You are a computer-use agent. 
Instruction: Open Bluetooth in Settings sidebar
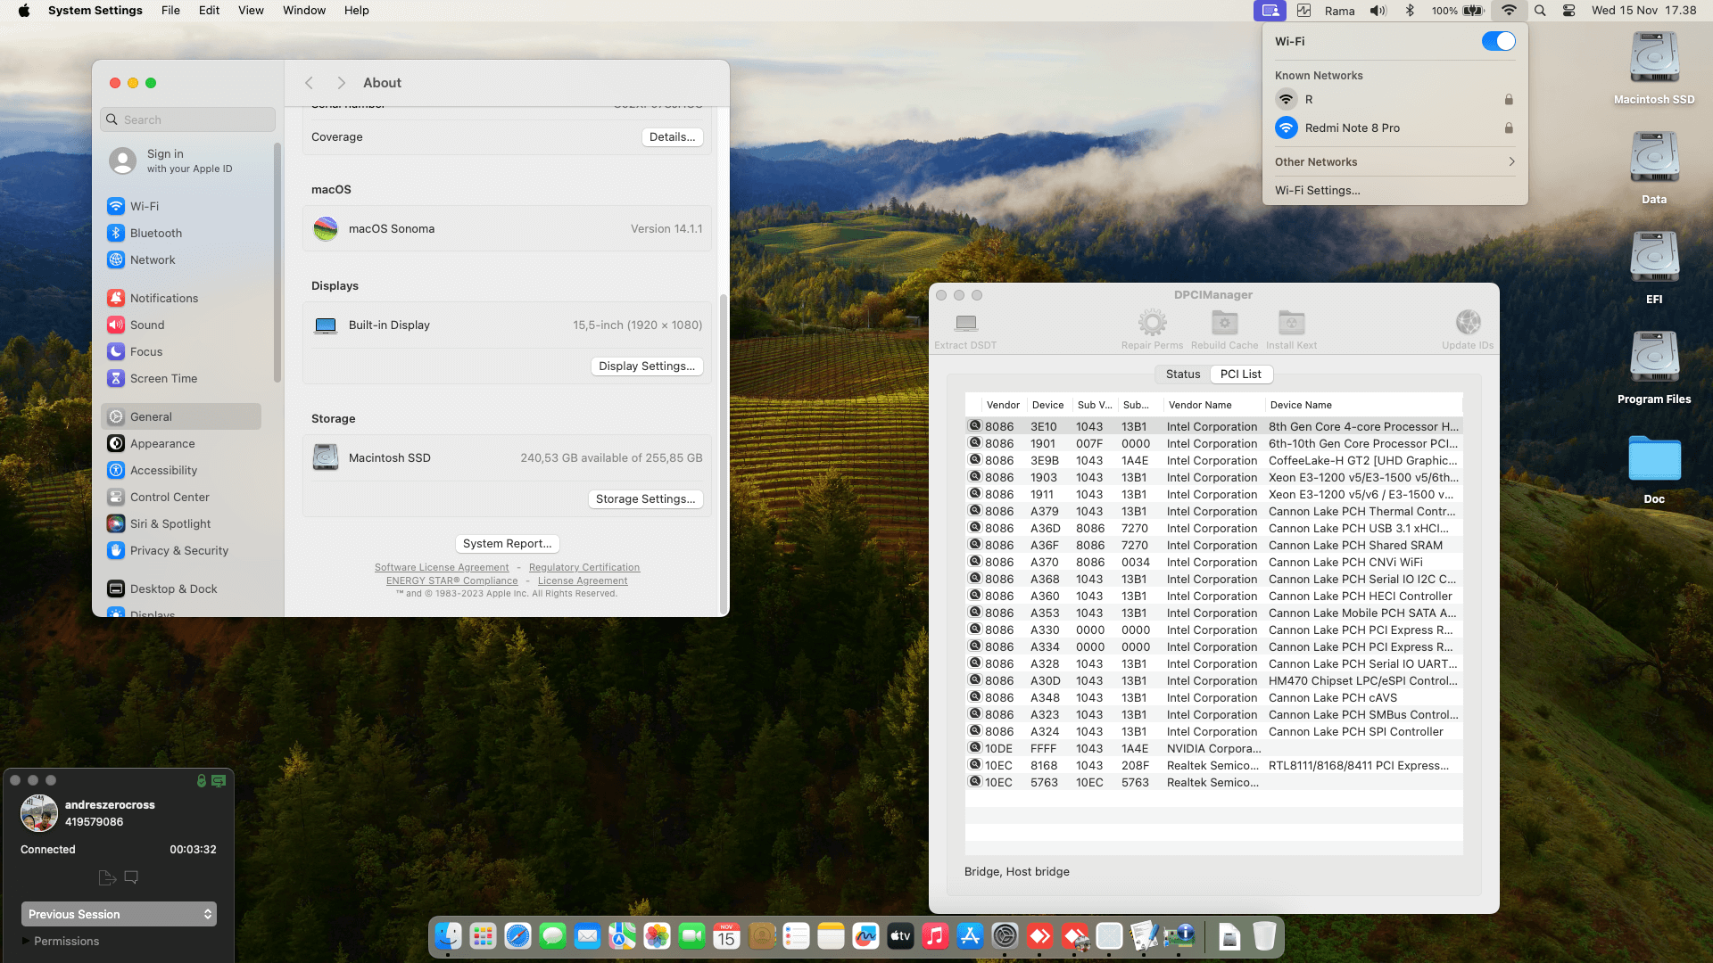182,233
